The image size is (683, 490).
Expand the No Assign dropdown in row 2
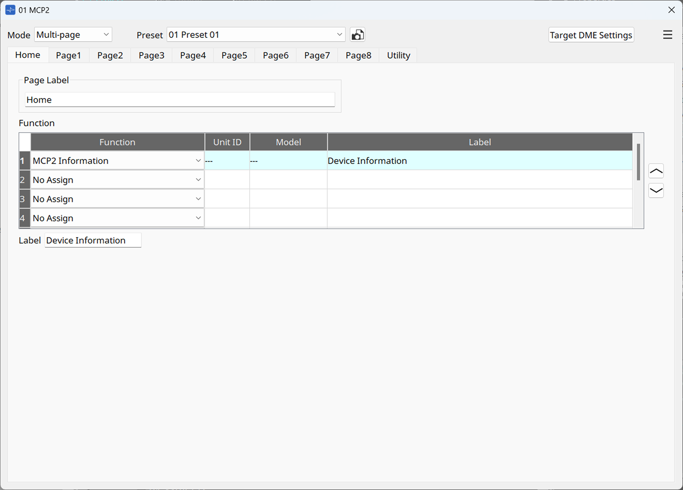point(198,180)
